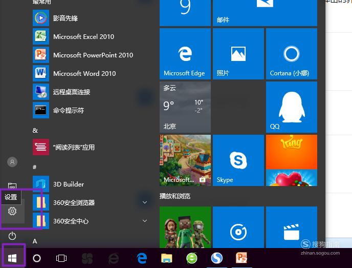Open the Microsoft Mahjong game tile
Image resolution: width=352 pixels, height=268 pixels.
point(185,160)
